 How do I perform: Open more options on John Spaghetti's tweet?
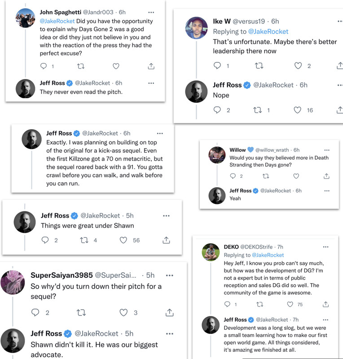coord(151,12)
